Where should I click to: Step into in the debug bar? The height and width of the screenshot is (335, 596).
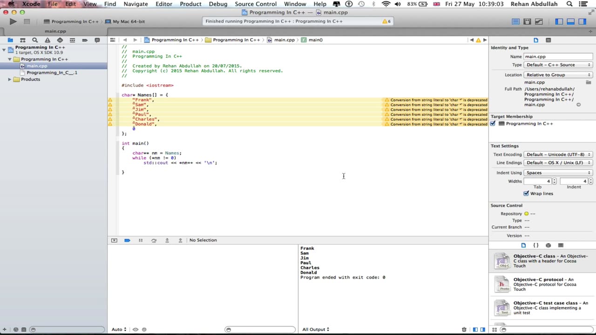point(167,240)
